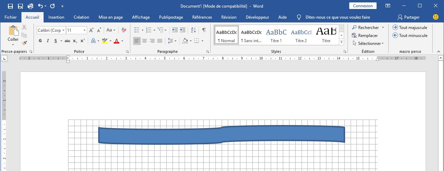Open the font size dropdown

[84, 30]
